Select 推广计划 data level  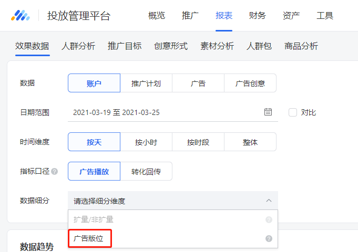tap(146, 83)
